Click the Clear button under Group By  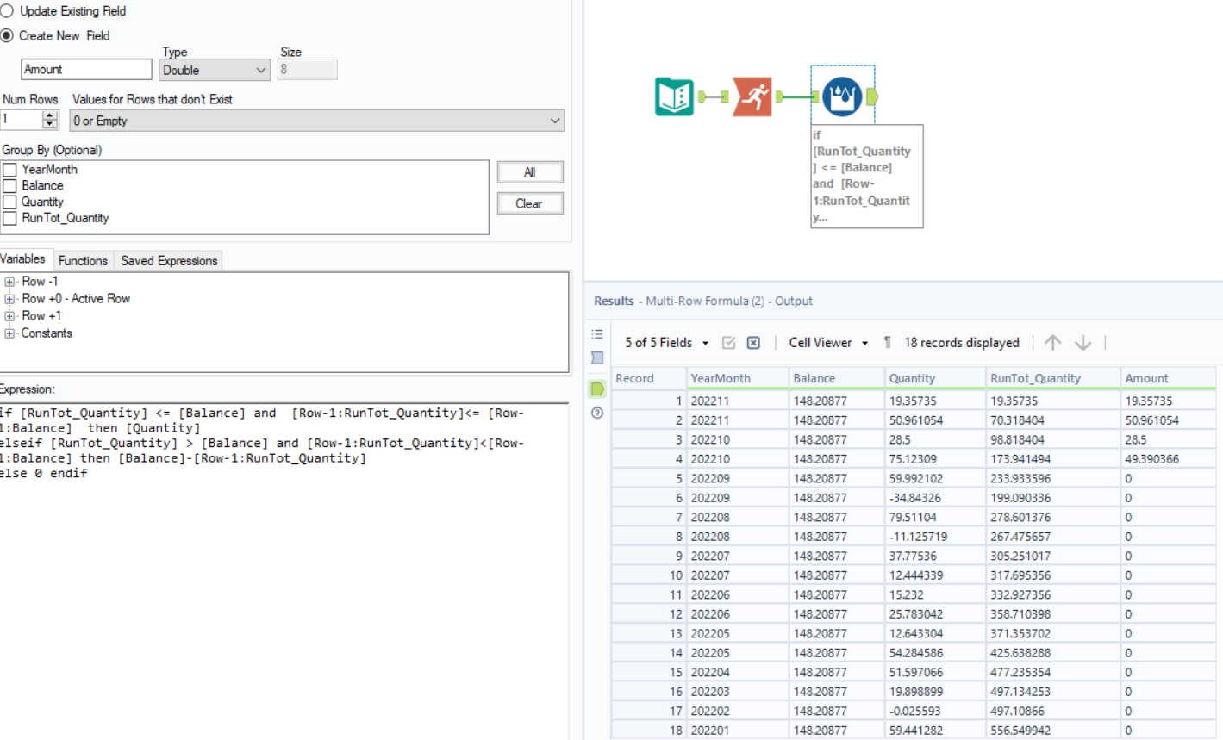coord(529,203)
